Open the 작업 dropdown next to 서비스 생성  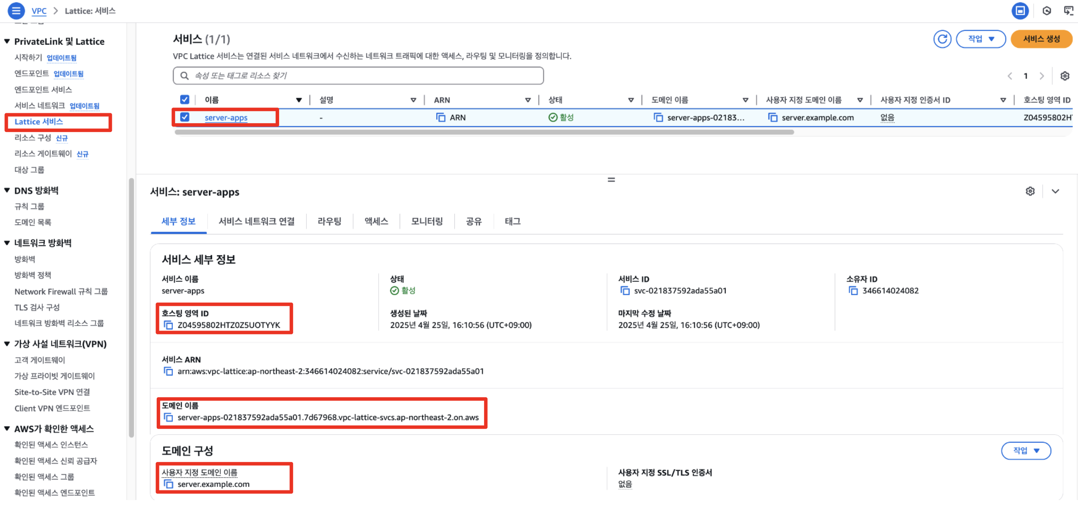[980, 39]
